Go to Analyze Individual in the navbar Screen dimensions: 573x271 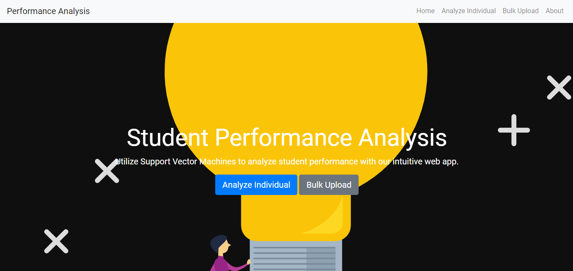coord(468,11)
